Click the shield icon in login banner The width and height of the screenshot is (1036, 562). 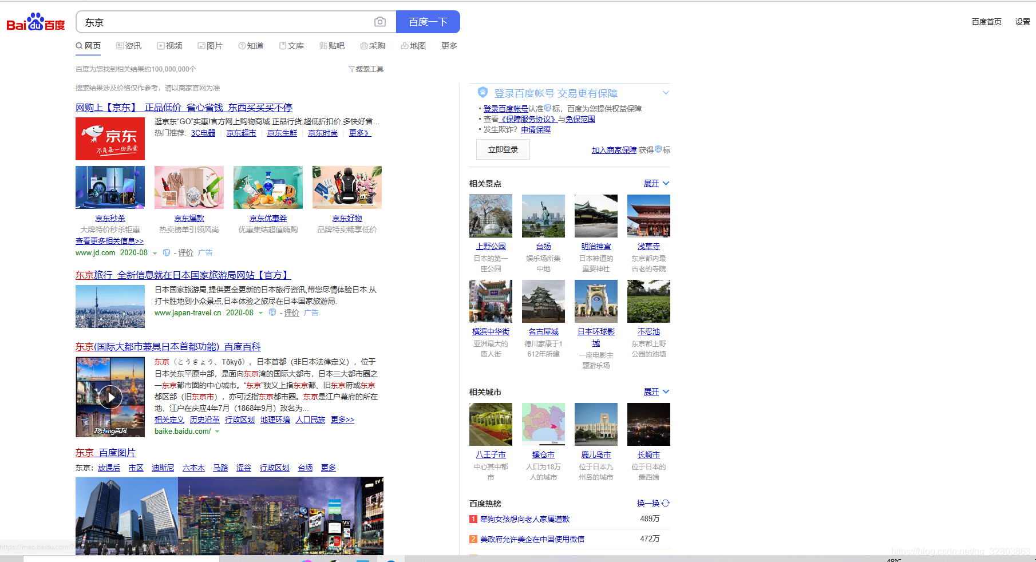tap(483, 92)
